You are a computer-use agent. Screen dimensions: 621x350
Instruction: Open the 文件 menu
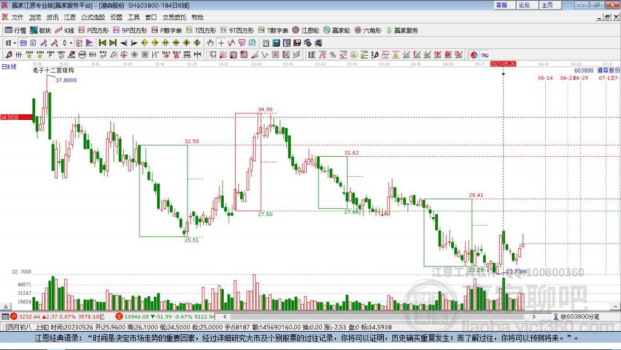tap(18, 17)
